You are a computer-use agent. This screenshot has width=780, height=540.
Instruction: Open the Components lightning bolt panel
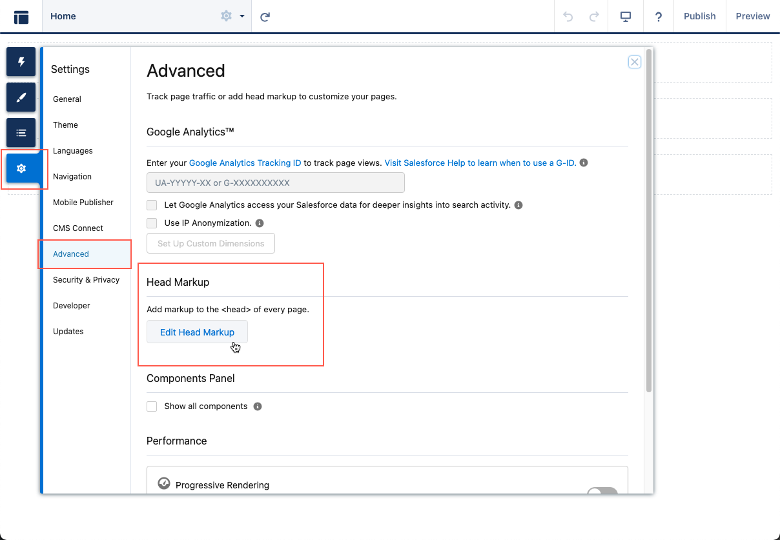click(x=21, y=62)
